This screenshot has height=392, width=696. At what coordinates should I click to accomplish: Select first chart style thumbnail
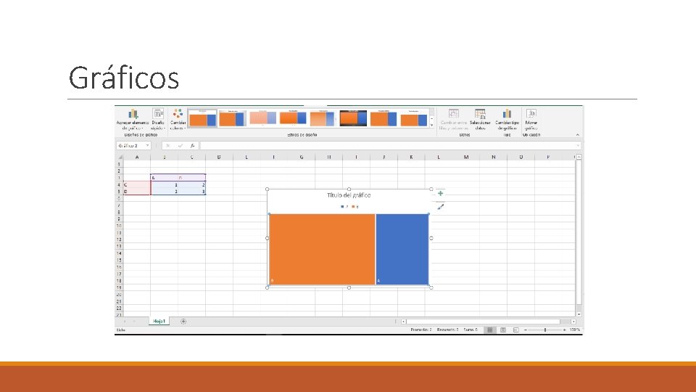click(202, 118)
